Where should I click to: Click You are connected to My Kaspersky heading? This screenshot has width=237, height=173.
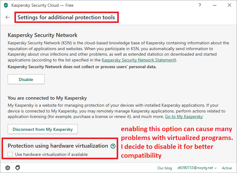[x=47, y=98]
